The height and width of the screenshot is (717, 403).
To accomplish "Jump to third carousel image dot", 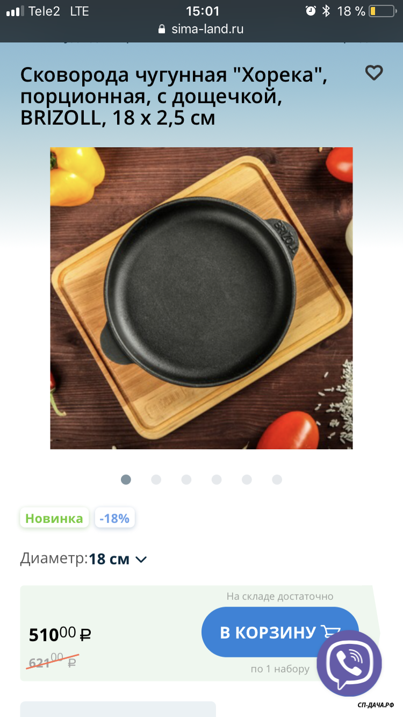I will 186,479.
